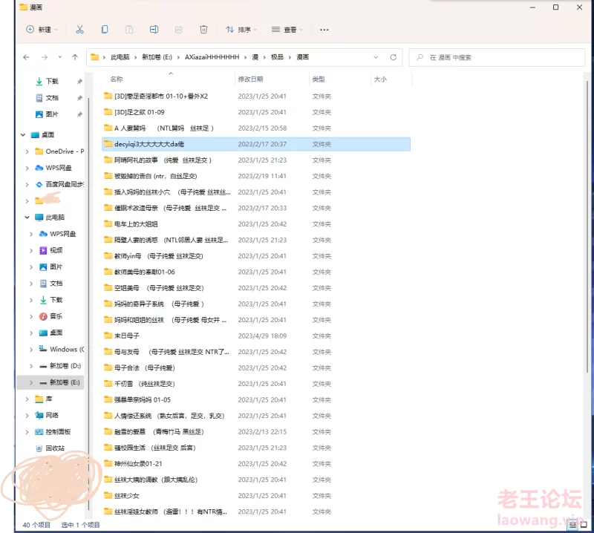Click the navigation pane scrollbar

[x=88, y=304]
